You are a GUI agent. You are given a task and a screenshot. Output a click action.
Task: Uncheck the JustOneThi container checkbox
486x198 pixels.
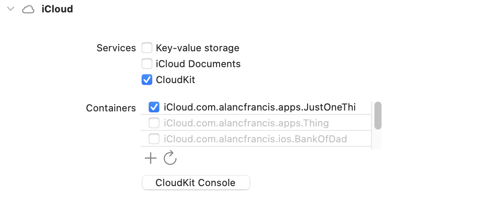pos(154,107)
